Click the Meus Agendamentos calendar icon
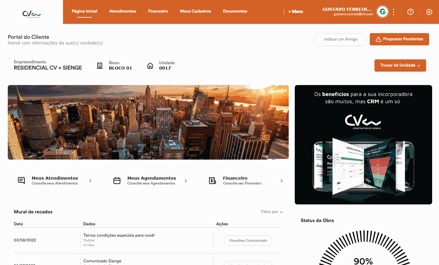 click(x=117, y=181)
